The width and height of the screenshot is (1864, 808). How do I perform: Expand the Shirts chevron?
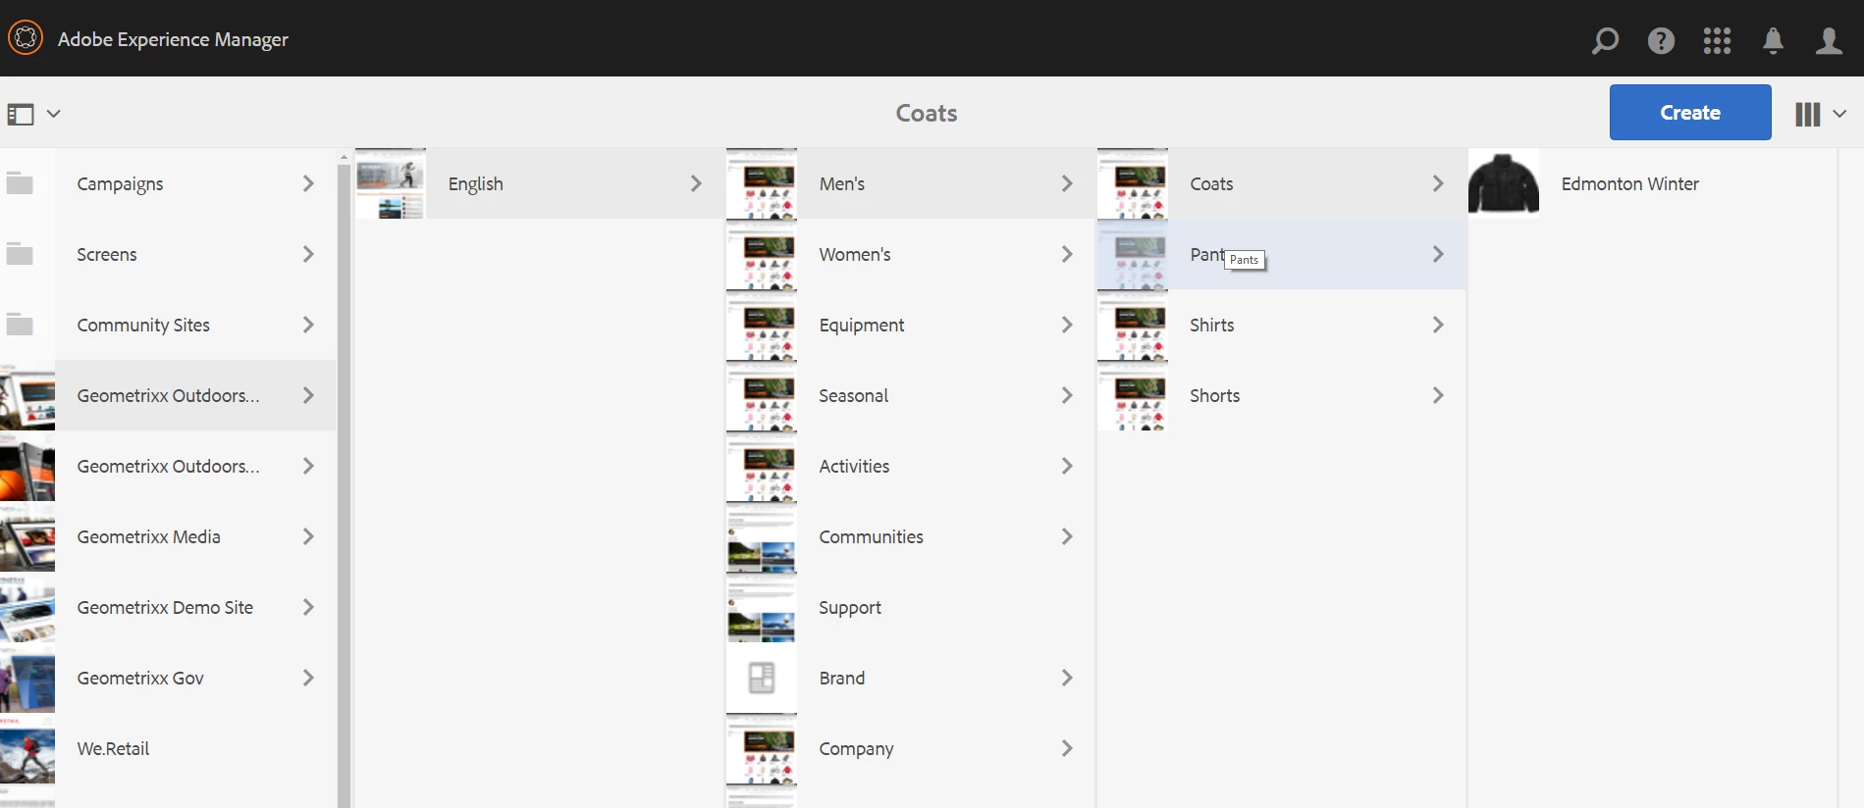coord(1438,325)
